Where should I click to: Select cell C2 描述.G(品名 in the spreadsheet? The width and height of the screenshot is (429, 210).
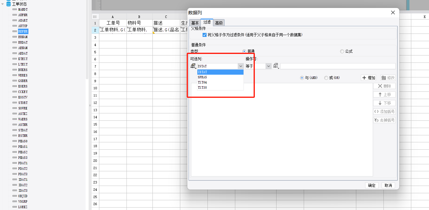[x=166, y=30]
